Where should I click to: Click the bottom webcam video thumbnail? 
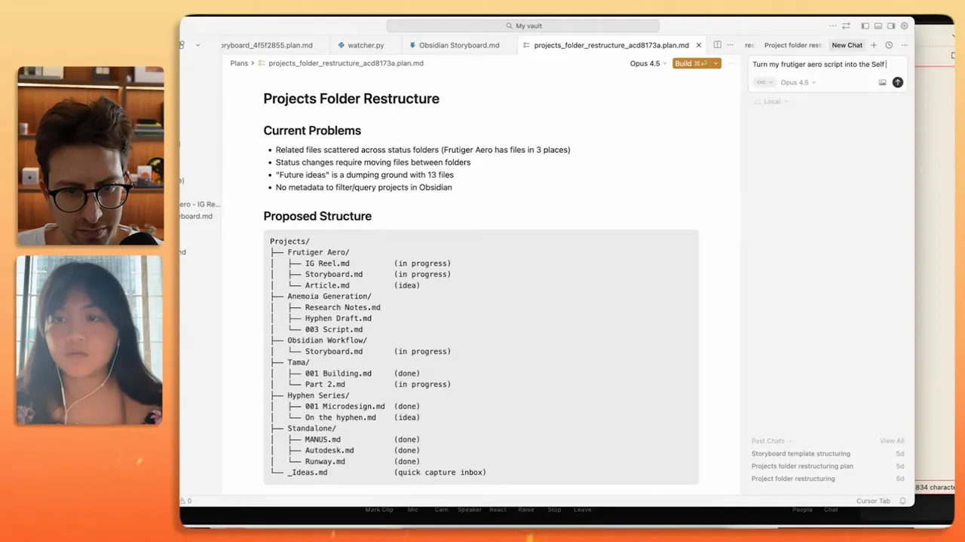(89, 340)
